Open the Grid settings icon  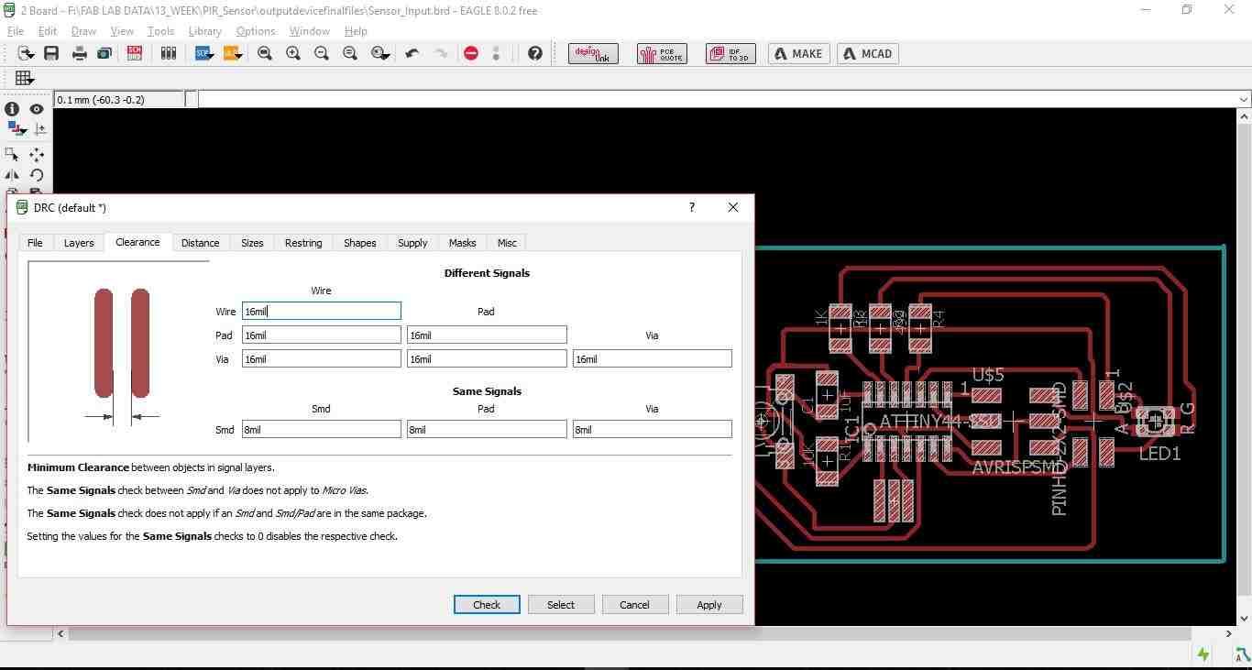25,78
